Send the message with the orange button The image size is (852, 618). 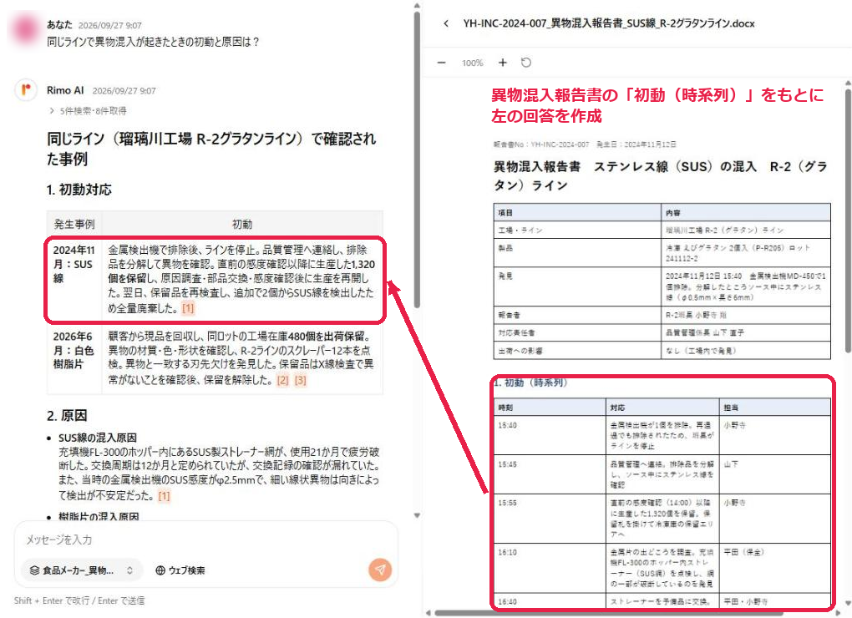[x=380, y=569]
